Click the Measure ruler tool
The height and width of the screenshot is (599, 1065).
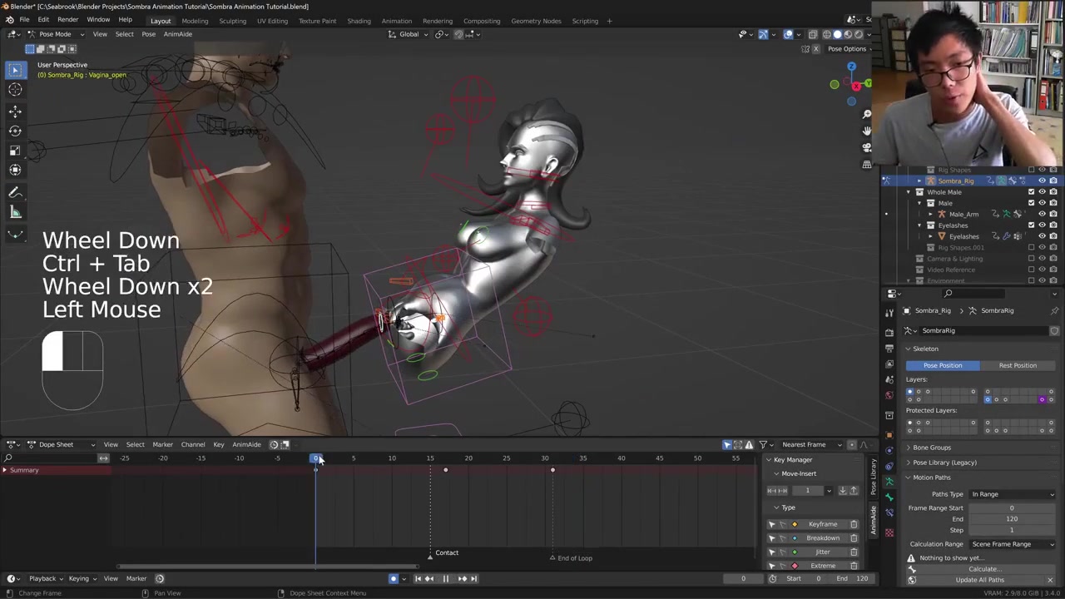15,212
